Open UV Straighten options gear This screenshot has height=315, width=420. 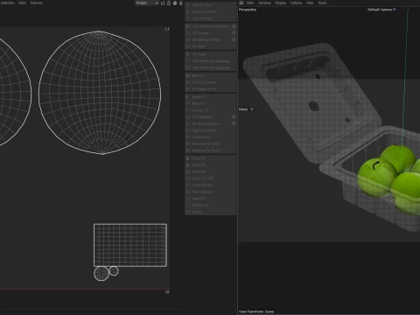(x=234, y=117)
